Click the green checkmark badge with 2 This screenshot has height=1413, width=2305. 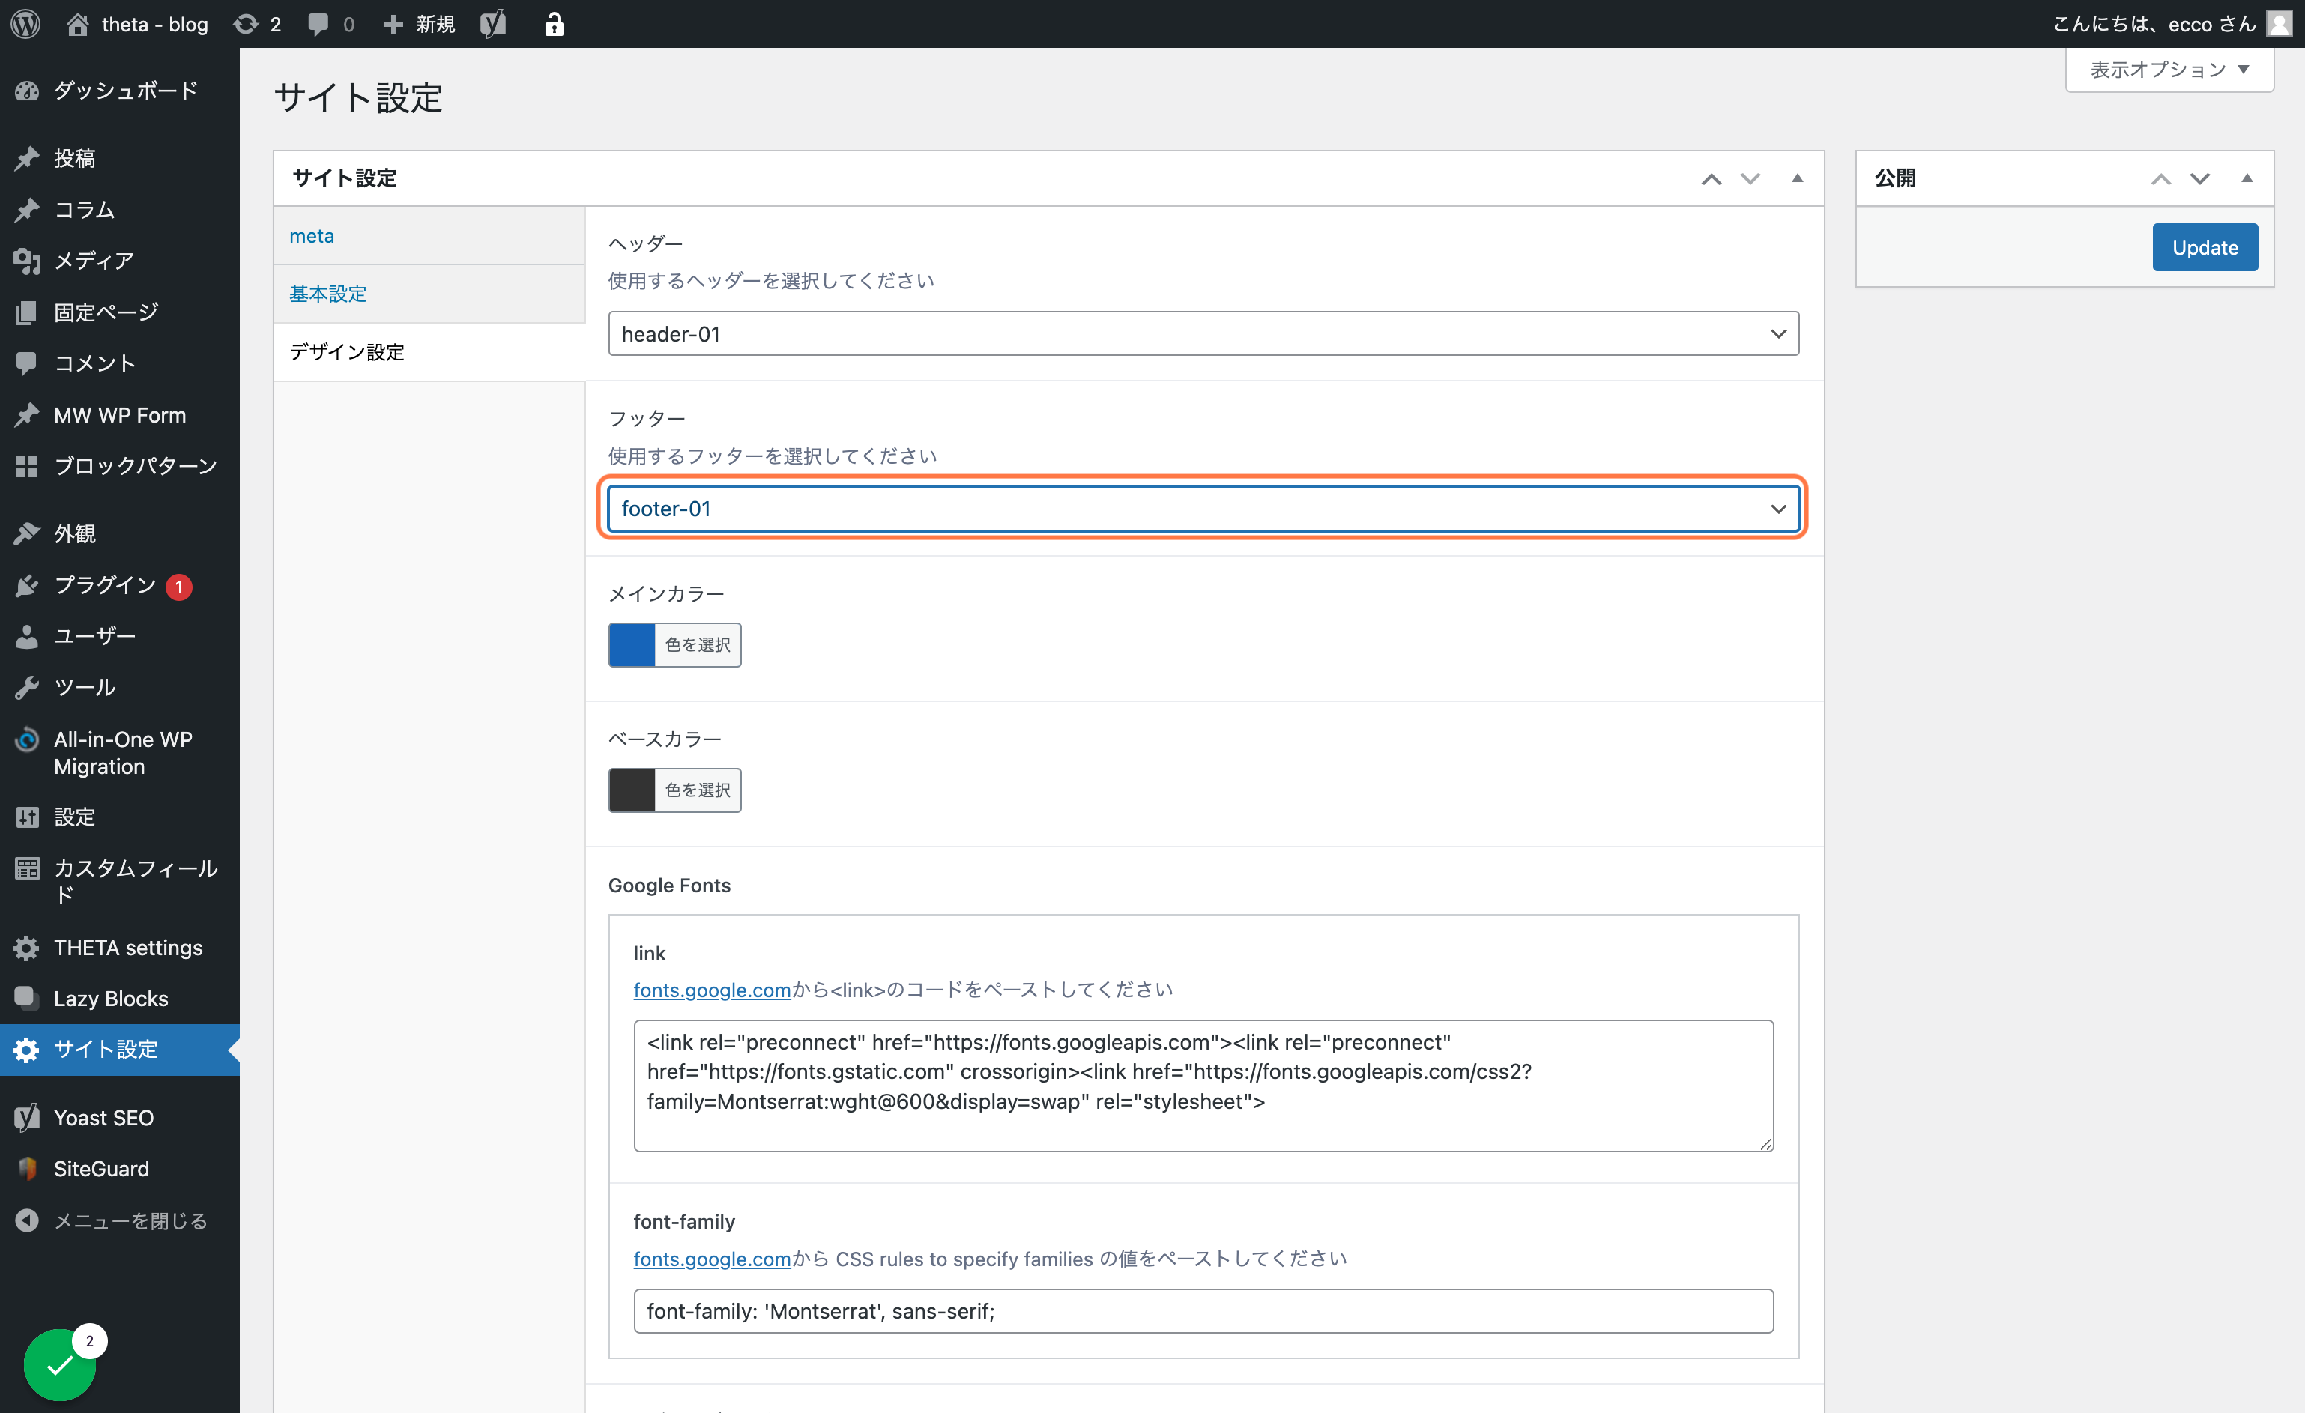pos(61,1364)
